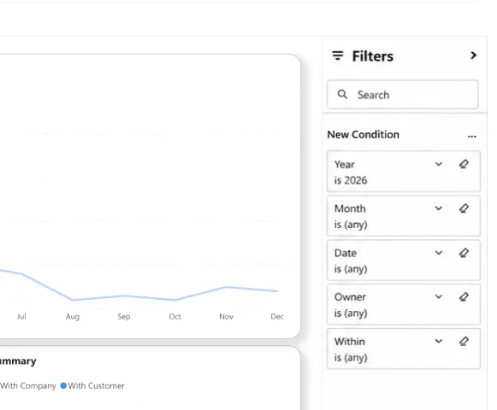Viewport: 497px width, 410px height.
Task: Open the New Condition more options menu
Action: (471, 136)
